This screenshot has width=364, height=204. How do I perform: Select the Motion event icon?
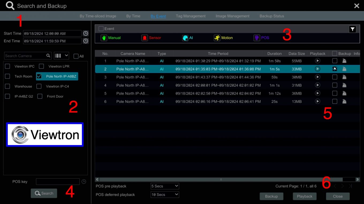pos(217,38)
